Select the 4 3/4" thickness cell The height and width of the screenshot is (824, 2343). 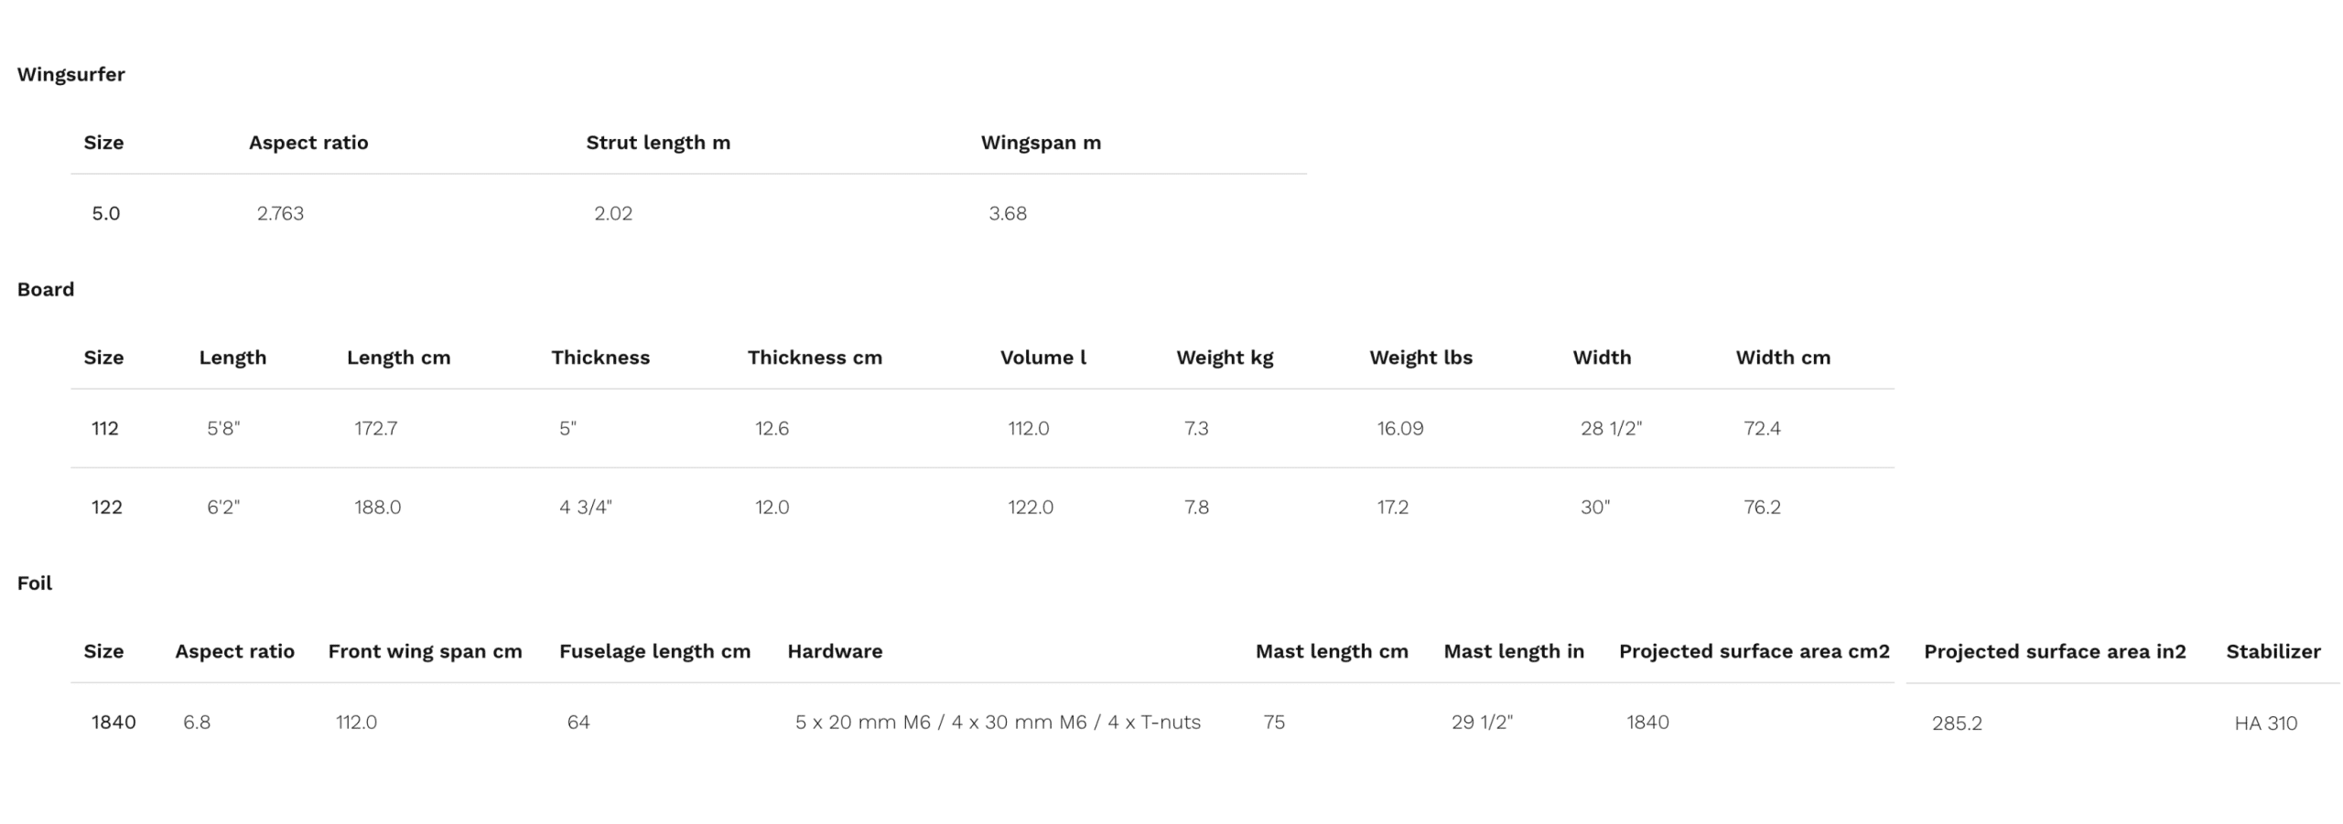[586, 507]
